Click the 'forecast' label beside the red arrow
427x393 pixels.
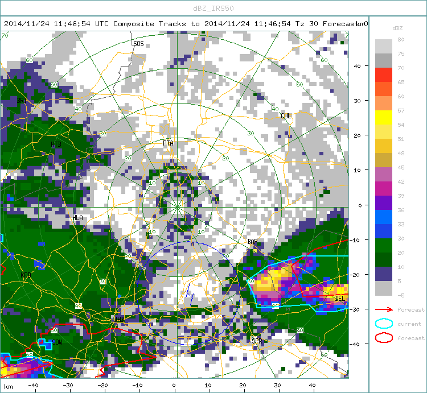[411, 310]
